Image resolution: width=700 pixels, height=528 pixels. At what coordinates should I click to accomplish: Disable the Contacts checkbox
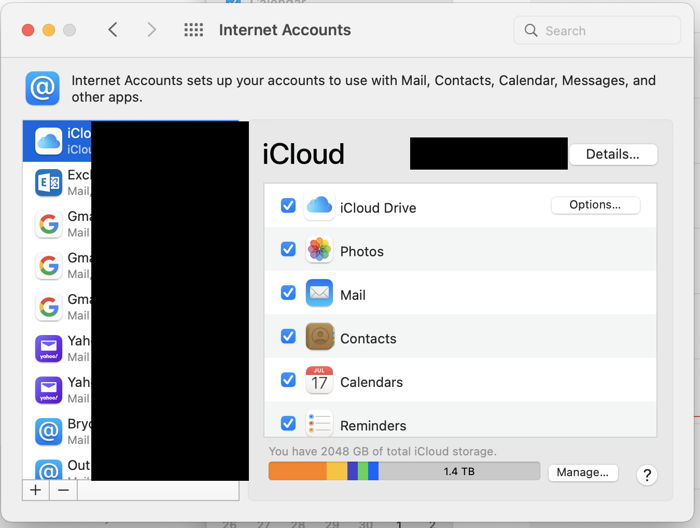coord(288,337)
